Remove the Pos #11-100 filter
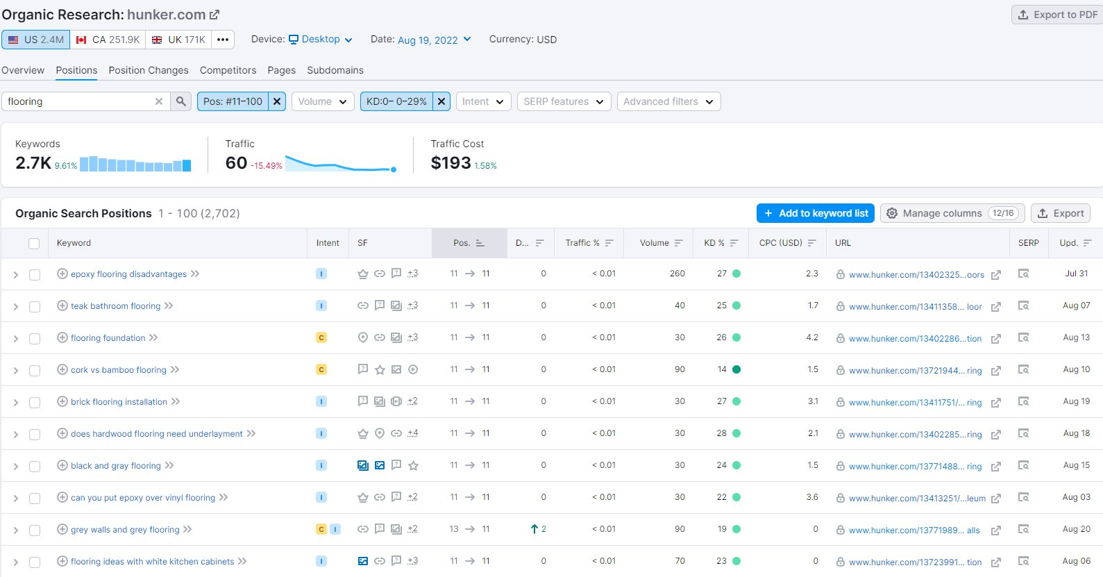The image size is (1103, 577). [277, 101]
